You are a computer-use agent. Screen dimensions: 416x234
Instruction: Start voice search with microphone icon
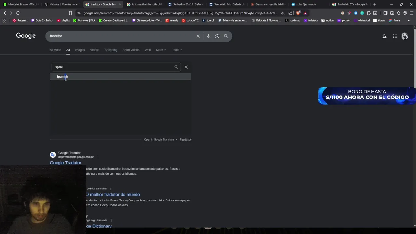point(209,36)
